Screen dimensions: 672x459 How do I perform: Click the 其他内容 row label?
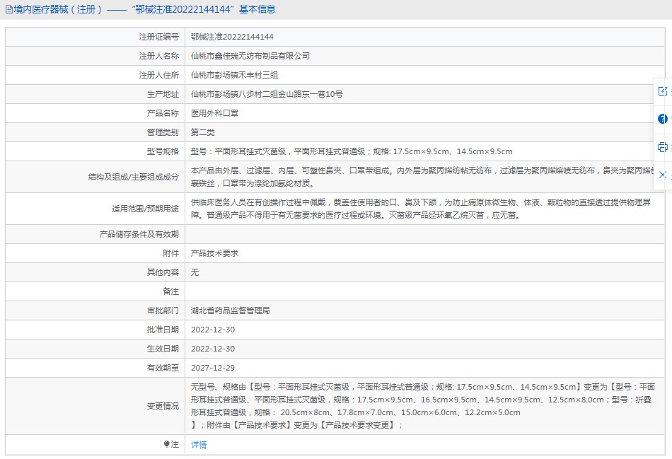[x=163, y=272]
